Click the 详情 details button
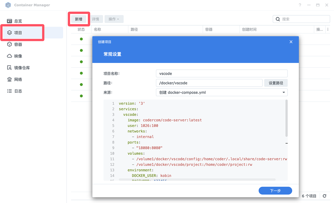334x203 pixels. (x=96, y=19)
